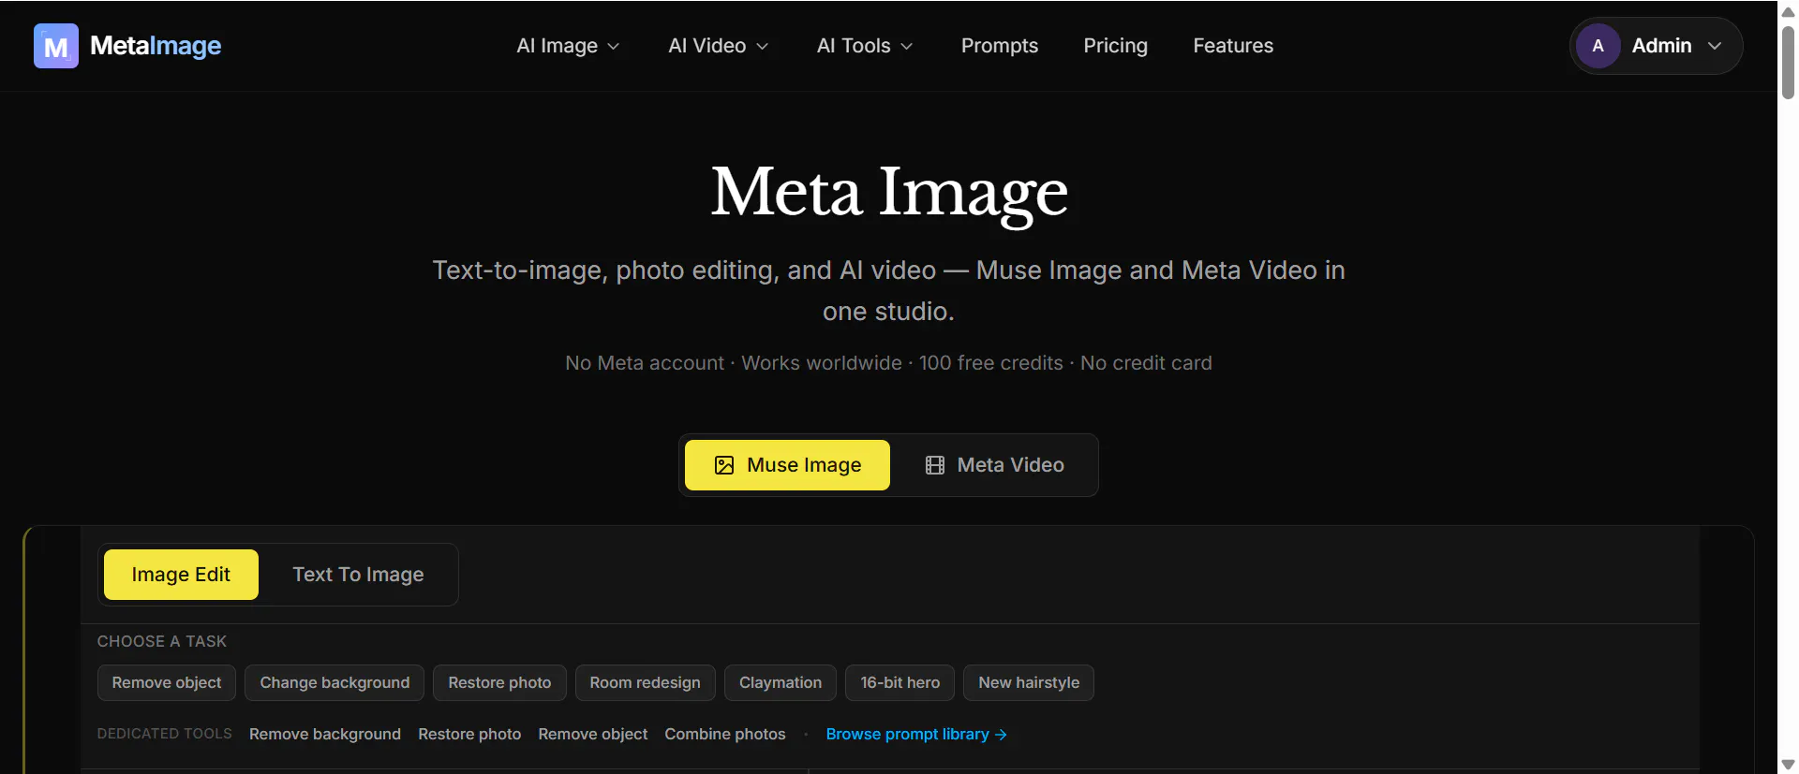The image size is (1799, 774).
Task: Open the Features page
Action: pos(1233,46)
